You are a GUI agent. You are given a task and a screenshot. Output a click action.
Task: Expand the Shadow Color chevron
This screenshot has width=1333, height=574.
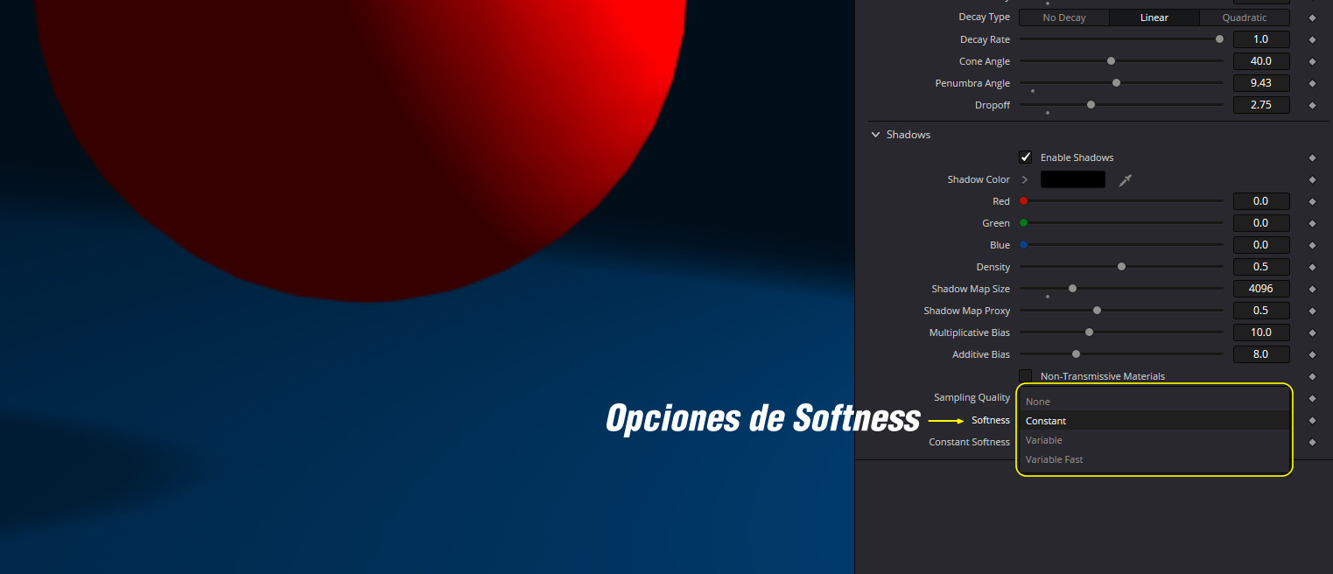coord(1025,179)
